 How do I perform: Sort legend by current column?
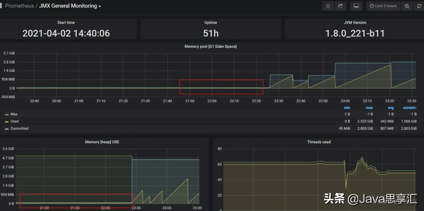tap(409, 108)
